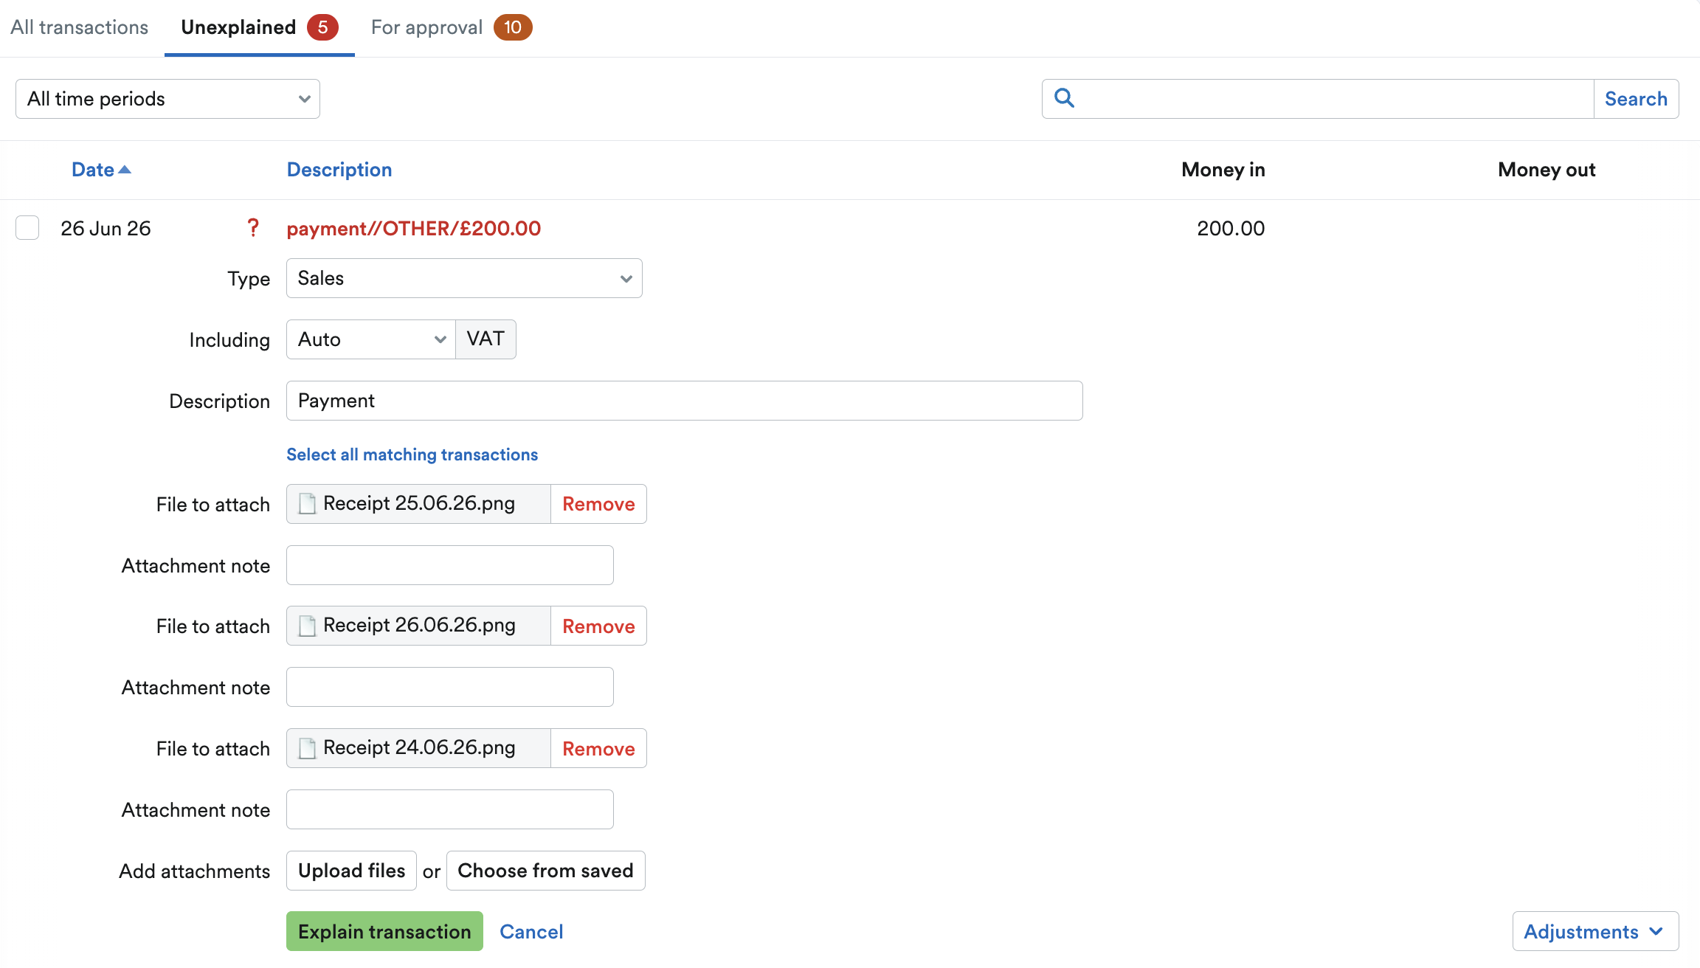Click the Explain transaction button
1700x968 pixels.
pyautogui.click(x=384, y=931)
